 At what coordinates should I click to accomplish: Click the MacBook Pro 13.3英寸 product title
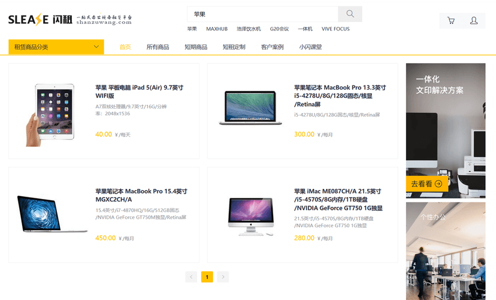coord(340,96)
